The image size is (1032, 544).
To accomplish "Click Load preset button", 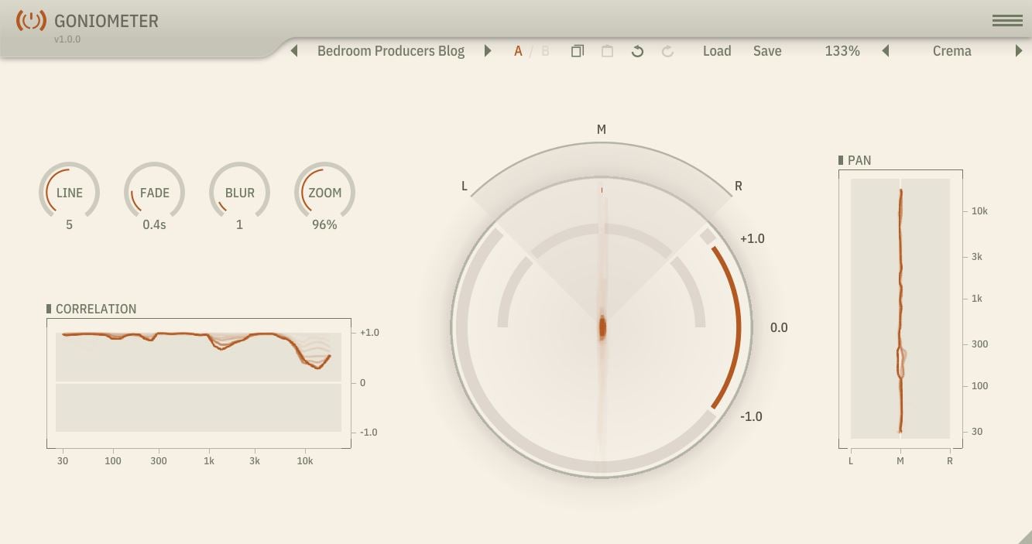I will tap(717, 51).
